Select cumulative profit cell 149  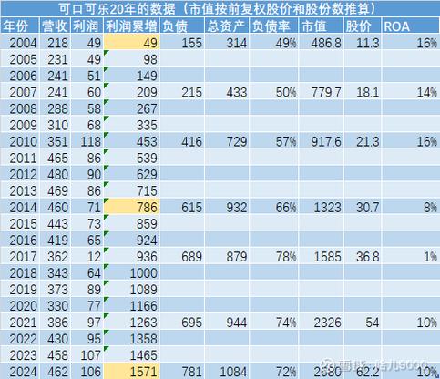tap(131, 75)
